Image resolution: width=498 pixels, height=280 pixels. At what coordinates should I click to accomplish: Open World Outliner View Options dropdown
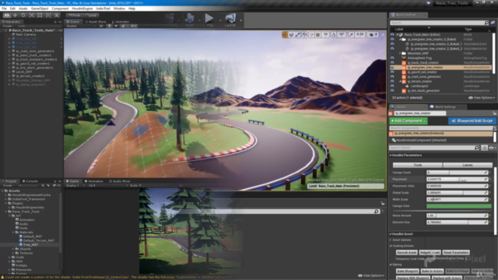482,98
